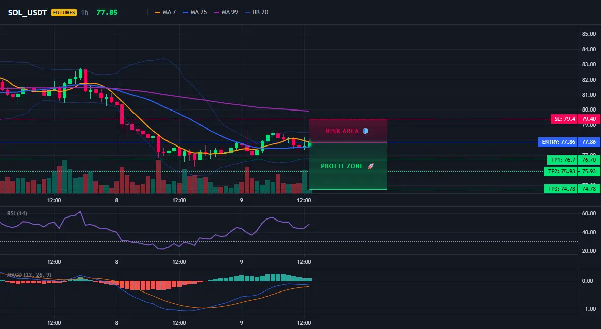Image resolution: width=601 pixels, height=329 pixels.
Task: Click the PROFIT ZONE label
Action: 342,166
